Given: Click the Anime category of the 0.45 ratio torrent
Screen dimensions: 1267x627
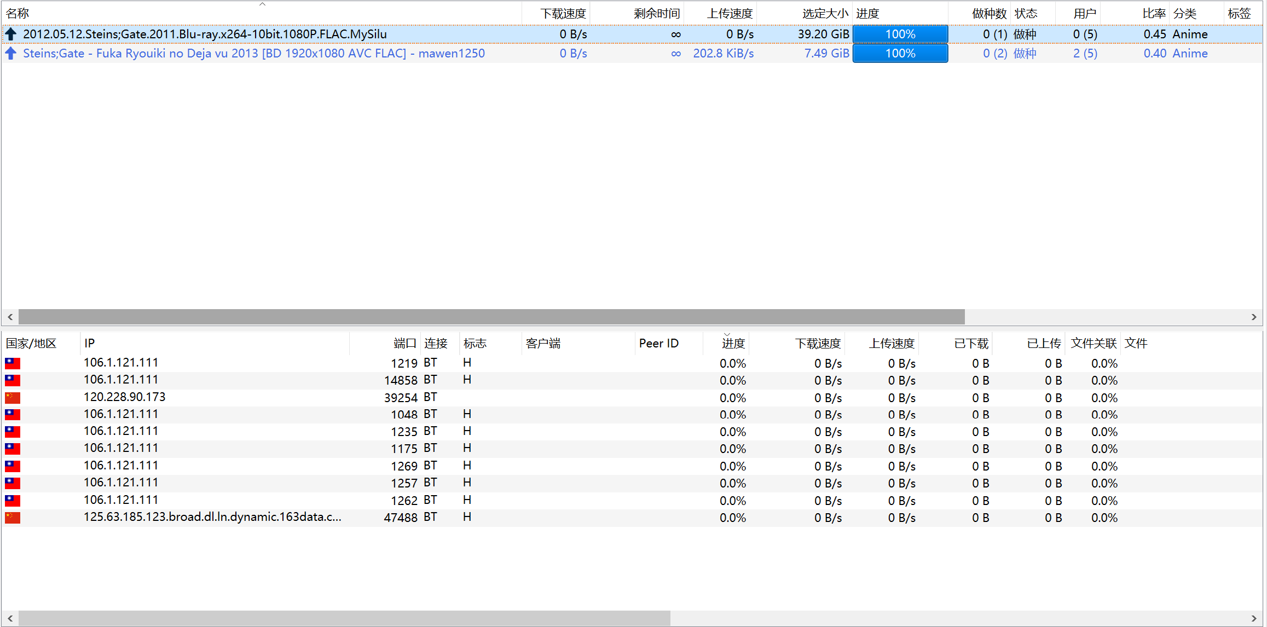Looking at the screenshot, I should 1190,34.
